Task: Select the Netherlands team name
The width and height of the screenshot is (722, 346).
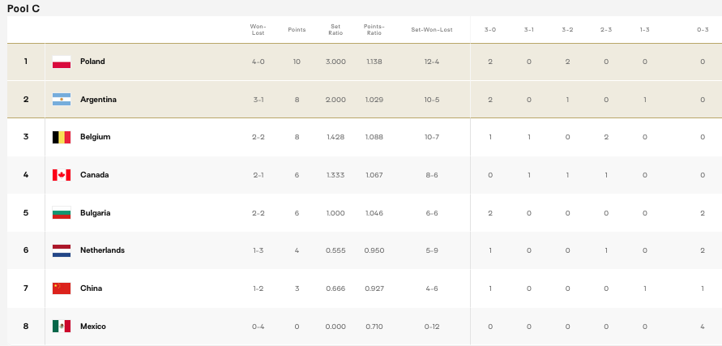Action: pyautogui.click(x=102, y=250)
